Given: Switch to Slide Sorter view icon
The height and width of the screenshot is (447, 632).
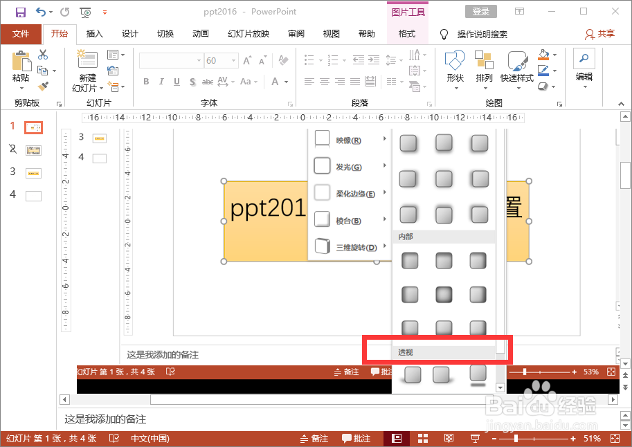Looking at the screenshot, I should (x=423, y=439).
